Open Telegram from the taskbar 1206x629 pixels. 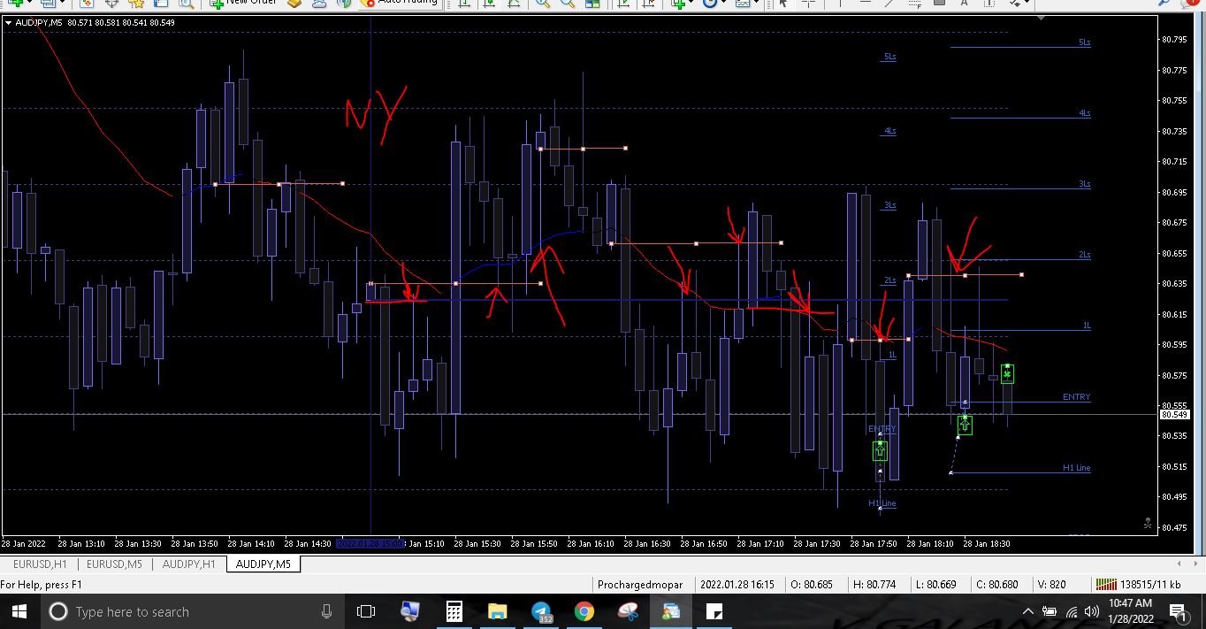coord(541,611)
